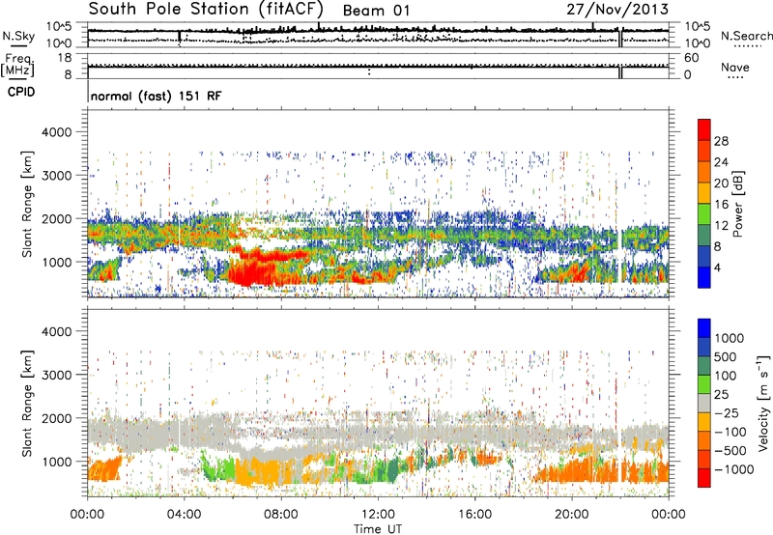Click the title "South Pole Station (fitACF)"
Image resolution: width=773 pixels, height=535 pixels.
coord(206,9)
